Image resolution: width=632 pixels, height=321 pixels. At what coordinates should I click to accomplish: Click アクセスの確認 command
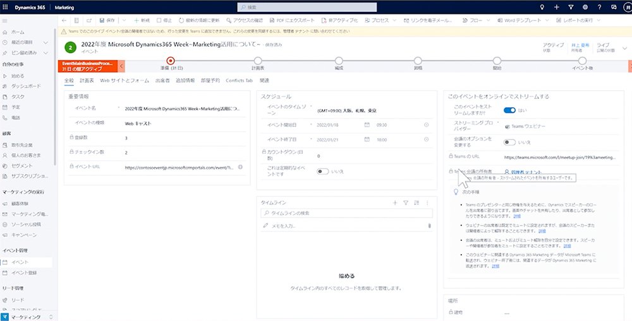pyautogui.click(x=245, y=20)
